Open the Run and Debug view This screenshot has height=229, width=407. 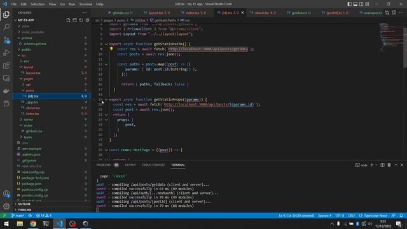(6, 53)
